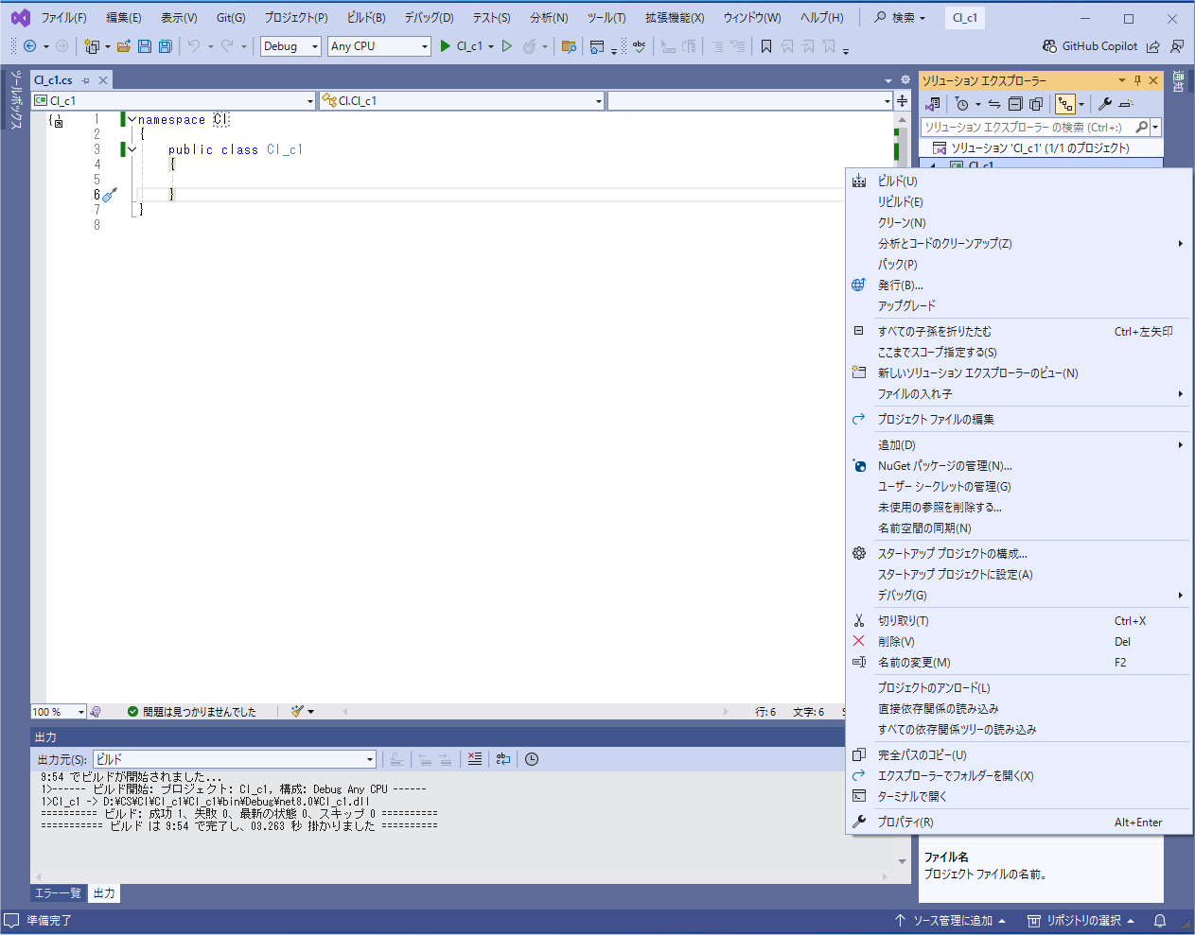Expand the output source ビルド dropdown

point(370,759)
